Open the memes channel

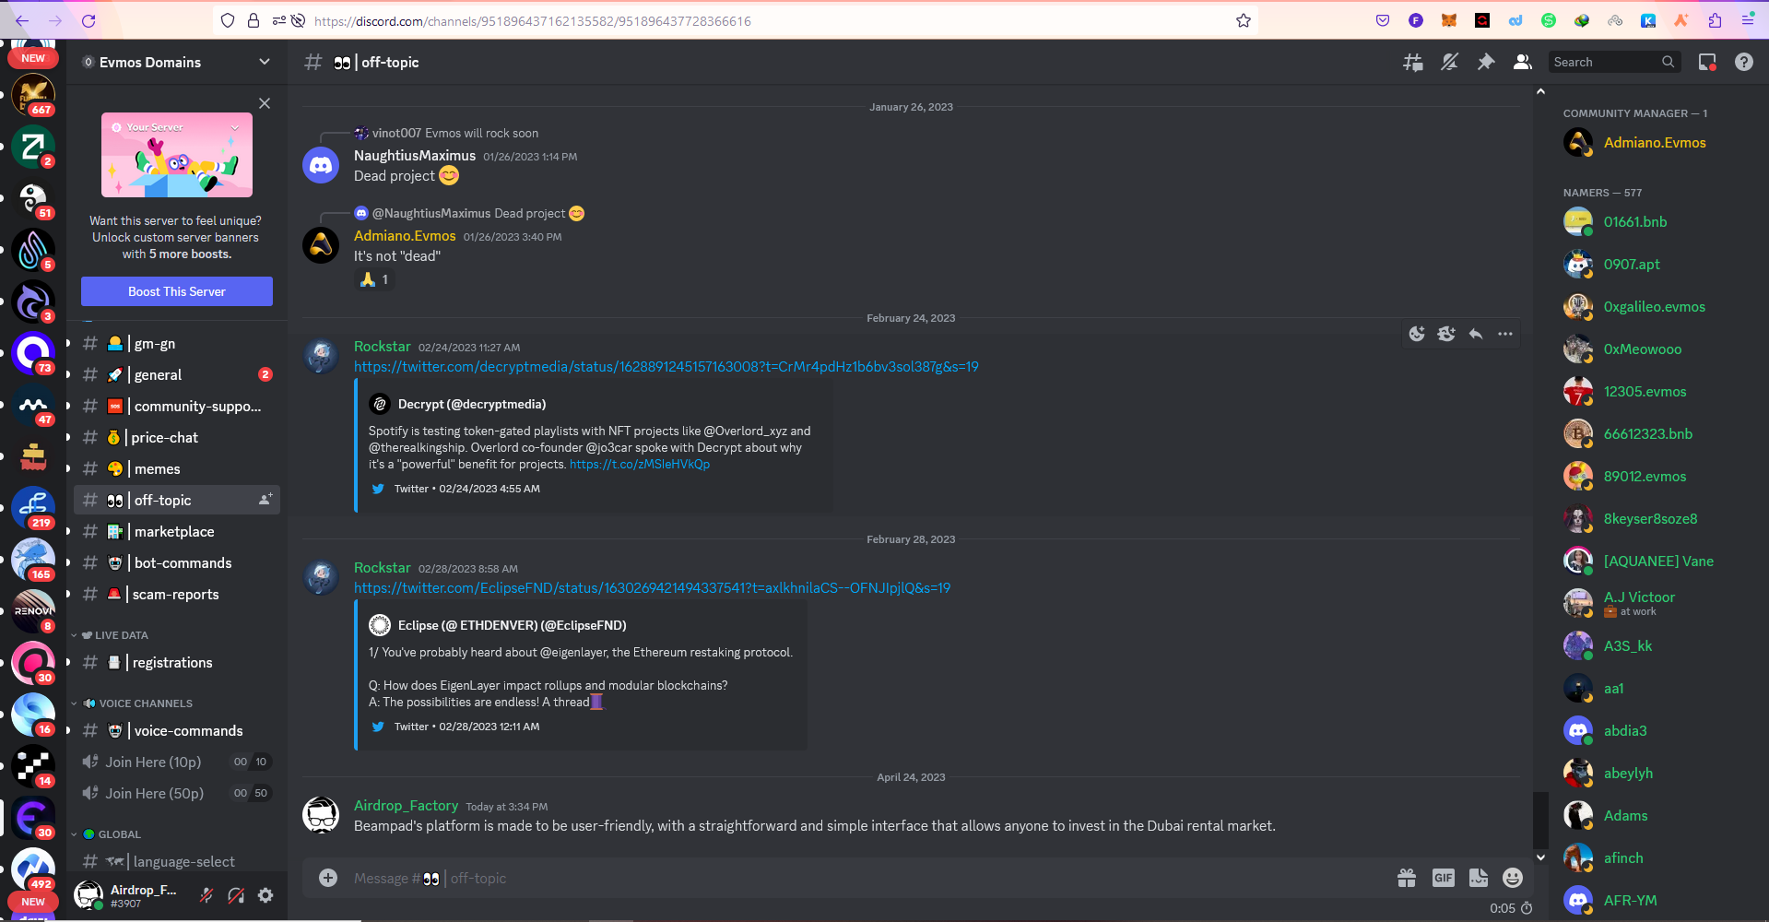click(x=177, y=469)
